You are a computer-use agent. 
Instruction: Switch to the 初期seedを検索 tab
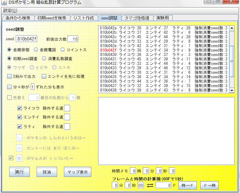click(x=52, y=18)
